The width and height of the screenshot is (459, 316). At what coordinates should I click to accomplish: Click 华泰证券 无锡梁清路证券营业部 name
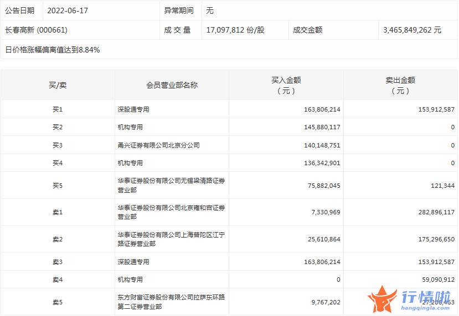[171, 186]
